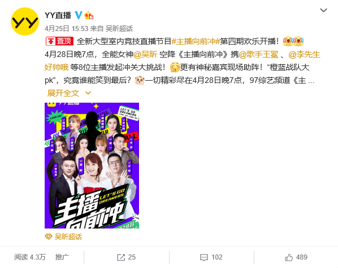Open the YY直播 yellow avatar
This screenshot has height=268, width=338.
[x=25, y=21]
